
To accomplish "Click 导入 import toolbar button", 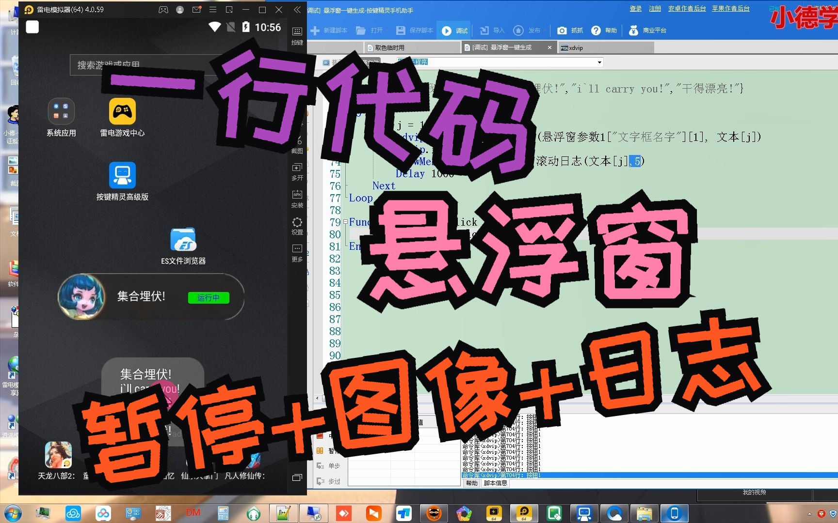I will pos(492,31).
